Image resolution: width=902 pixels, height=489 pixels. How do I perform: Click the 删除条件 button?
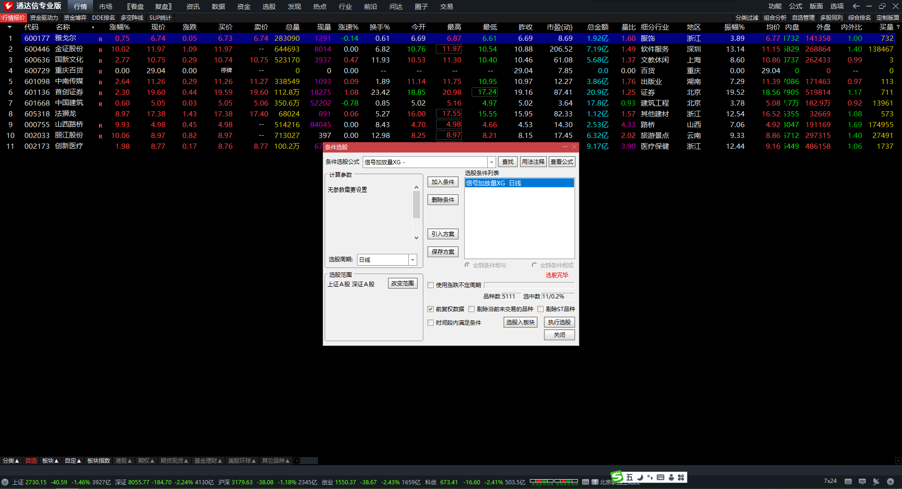[443, 200]
